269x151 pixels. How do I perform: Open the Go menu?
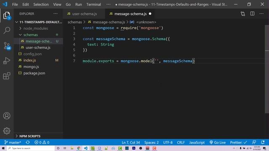68,5
